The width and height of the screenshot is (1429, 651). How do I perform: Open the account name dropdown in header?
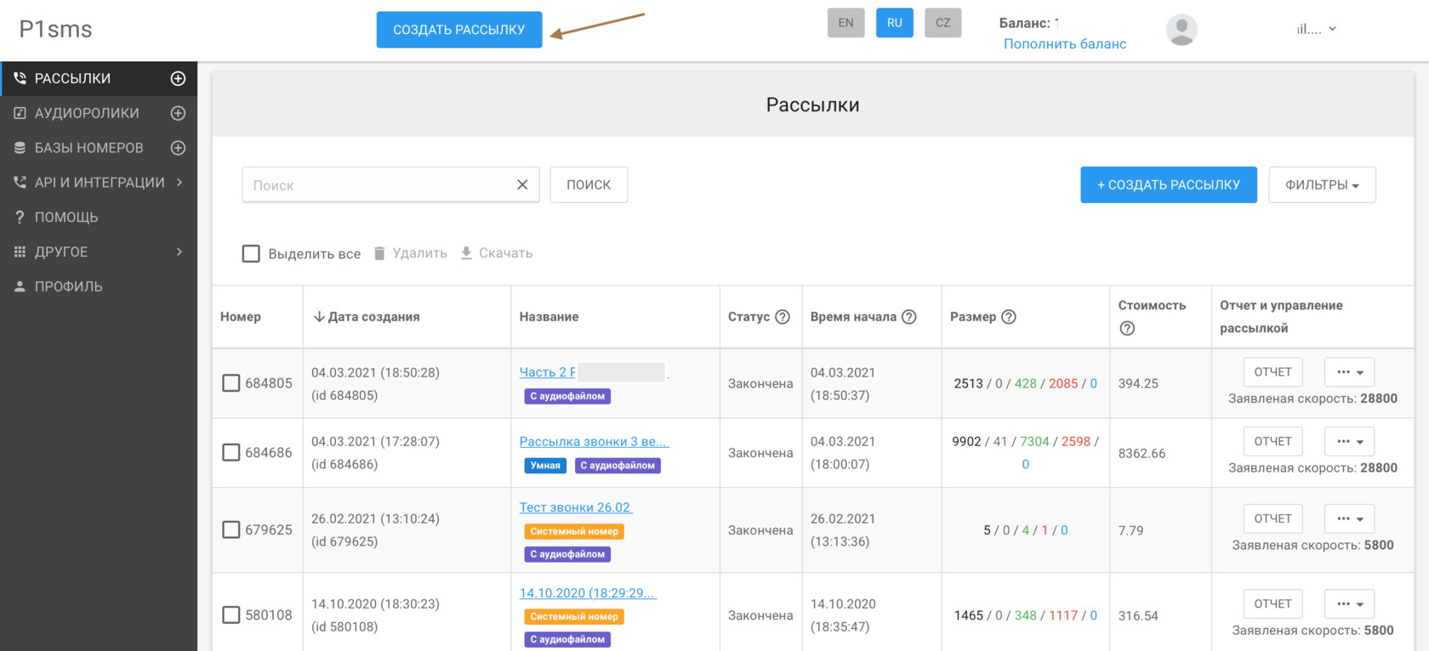pyautogui.click(x=1316, y=29)
